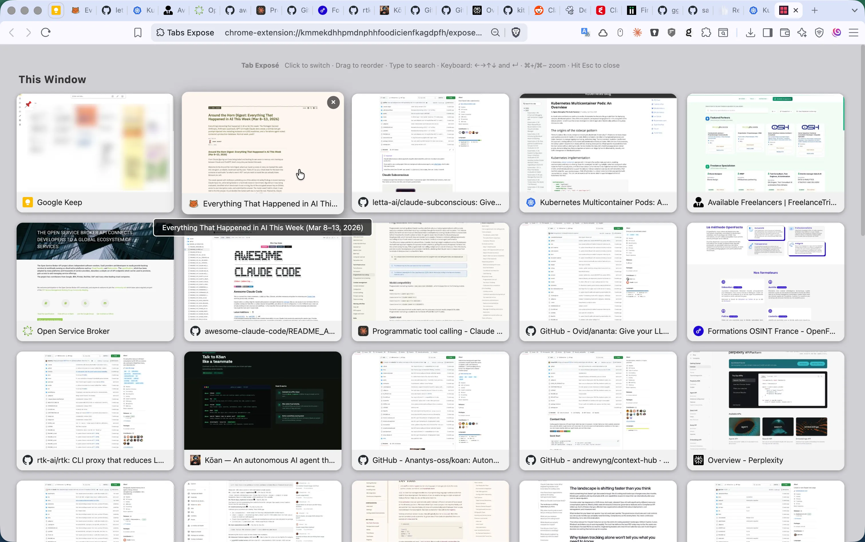Switch to the 'De' browser tab
Screen dimensions: 865x542
[x=576, y=10]
